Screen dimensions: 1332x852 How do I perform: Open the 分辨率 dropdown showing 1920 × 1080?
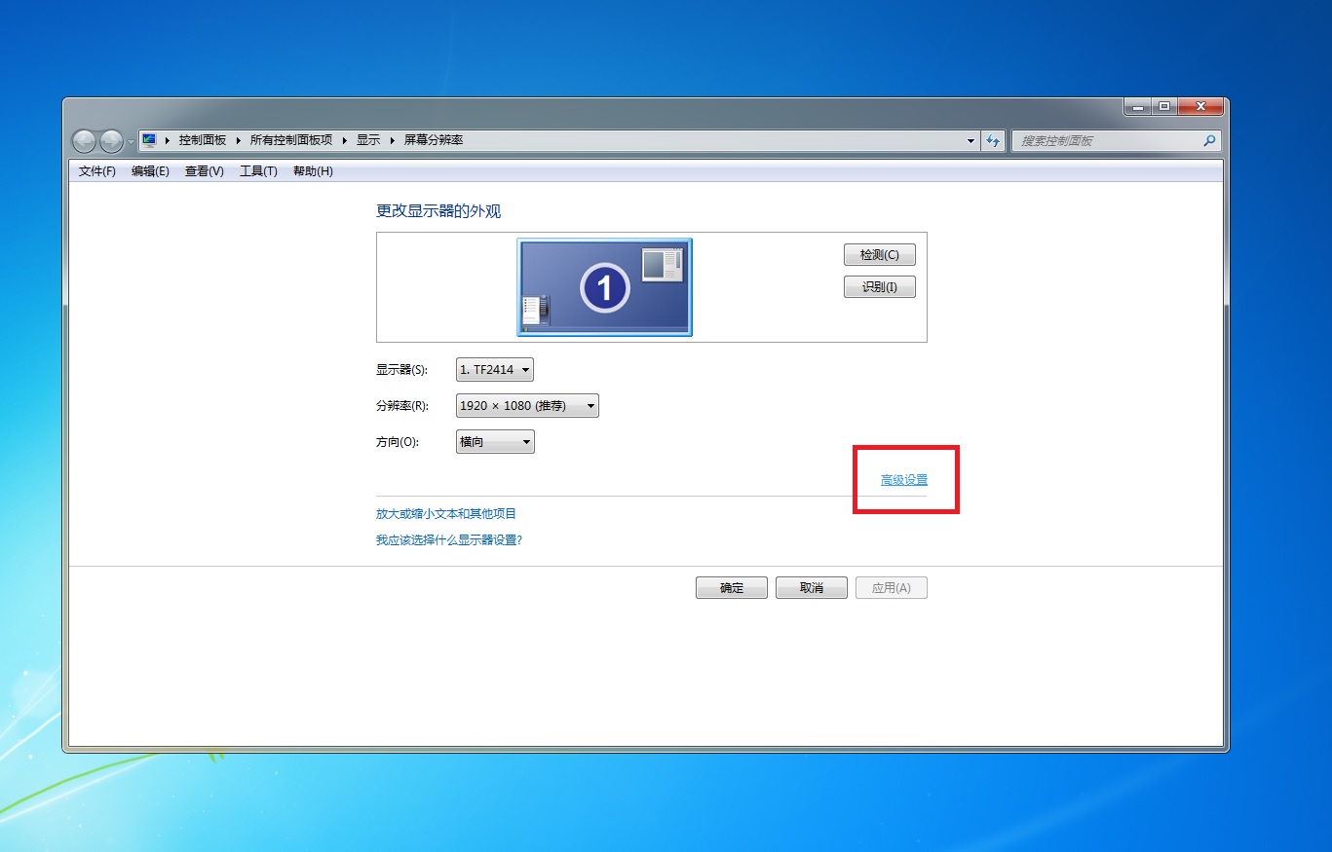[x=527, y=406]
